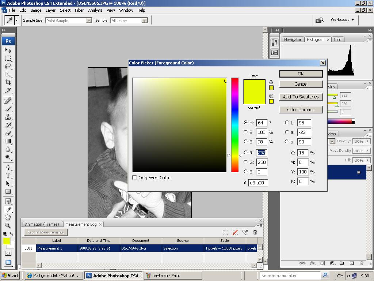Viewport: 374px width, 281px height.
Task: Select the Horizontal Type tool
Action: tap(8, 176)
